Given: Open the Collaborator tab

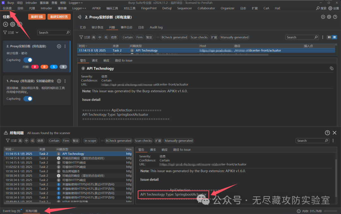Looking at the screenshot, I should [x=206, y=8].
